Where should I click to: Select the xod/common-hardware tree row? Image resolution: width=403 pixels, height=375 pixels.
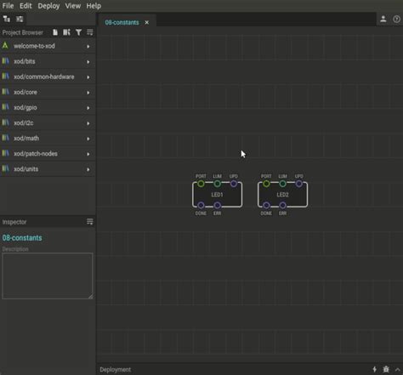point(48,77)
